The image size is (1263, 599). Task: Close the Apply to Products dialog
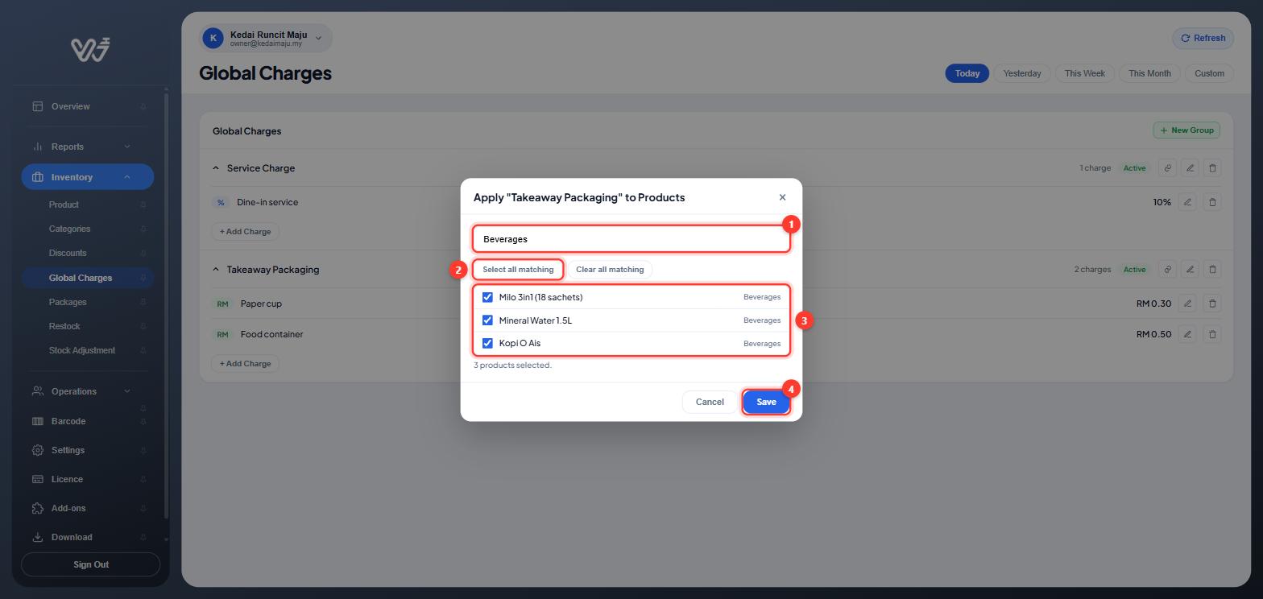[x=782, y=197]
